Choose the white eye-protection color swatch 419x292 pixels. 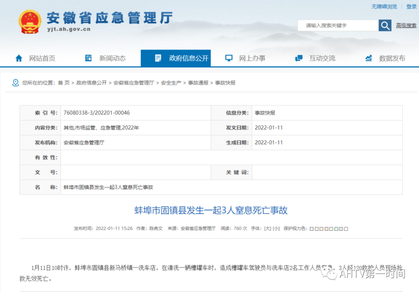pos(346,229)
